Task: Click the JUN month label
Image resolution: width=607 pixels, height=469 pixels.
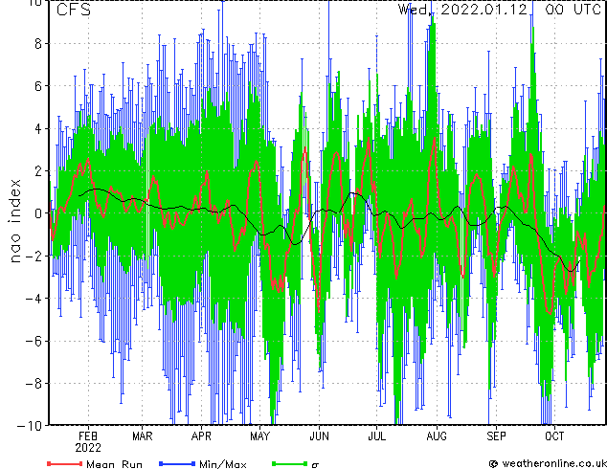Action: pos(320,436)
